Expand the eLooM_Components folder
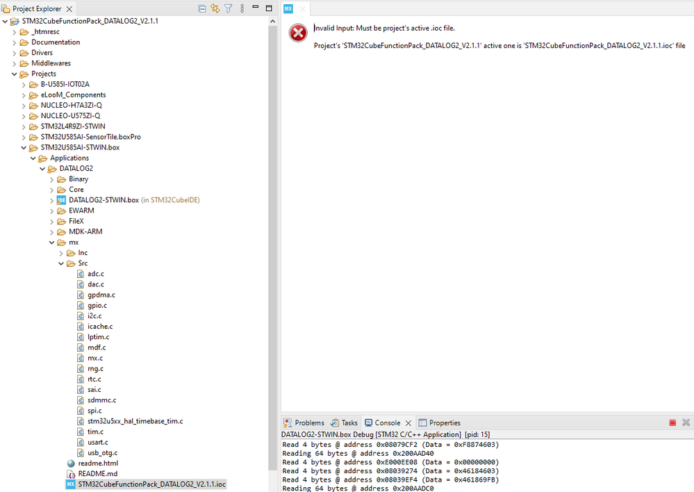Viewport: 694px width, 492px height. pyautogui.click(x=24, y=95)
